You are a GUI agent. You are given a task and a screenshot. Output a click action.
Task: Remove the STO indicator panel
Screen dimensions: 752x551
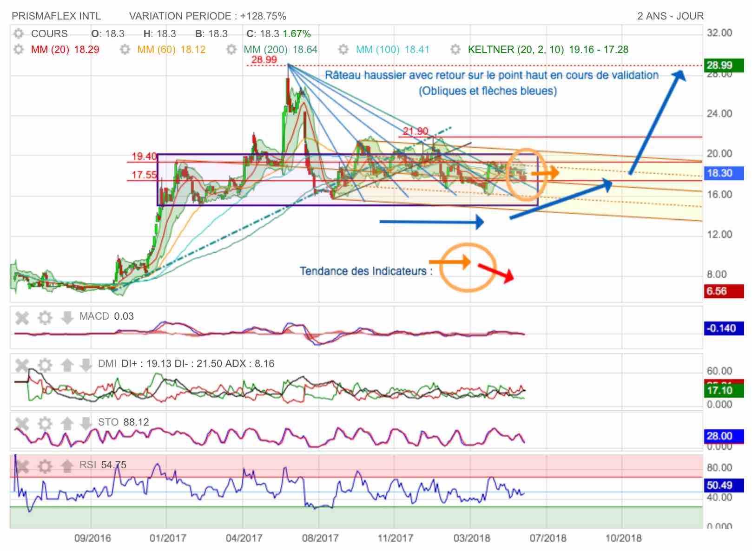click(22, 423)
